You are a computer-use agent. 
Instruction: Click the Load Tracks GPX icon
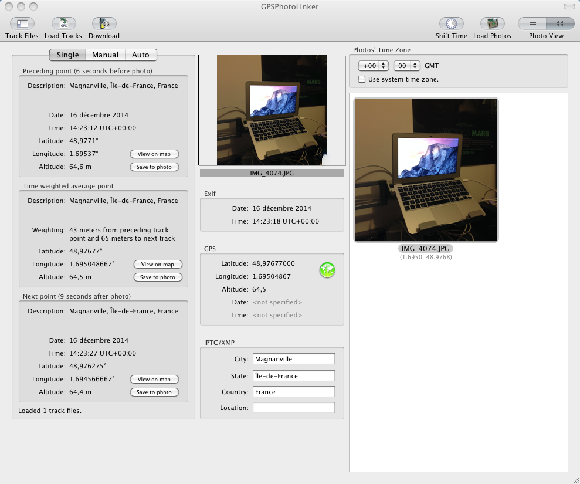63,23
